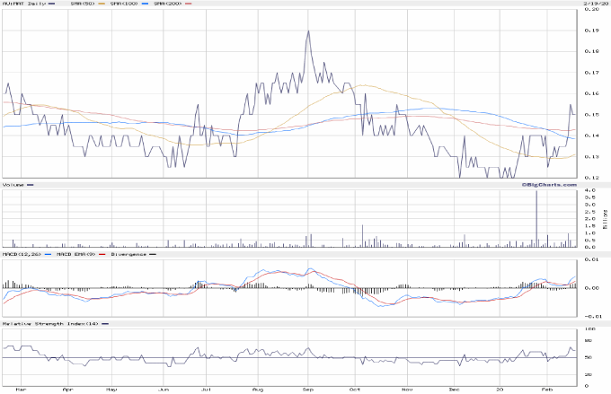Click the AU:MAT Daily legend label
Viewport: 611px width, 394px height.
[x=21, y=4]
